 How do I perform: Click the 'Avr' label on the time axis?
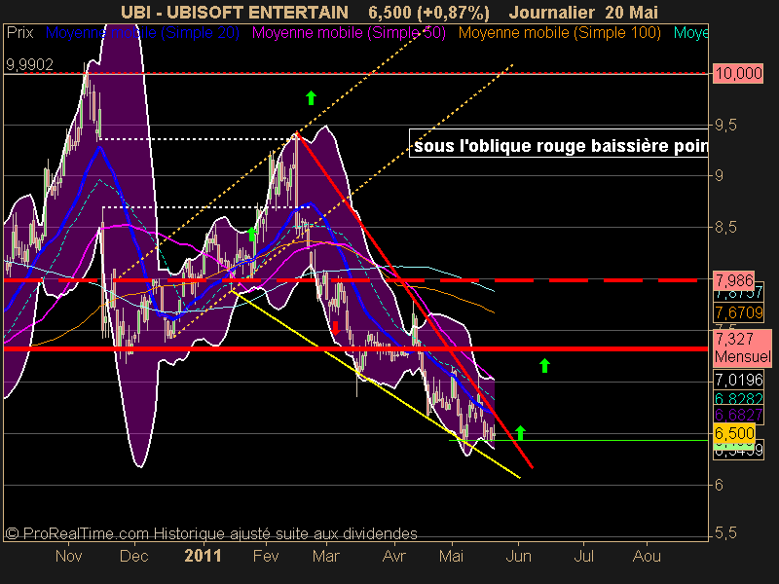(x=394, y=556)
